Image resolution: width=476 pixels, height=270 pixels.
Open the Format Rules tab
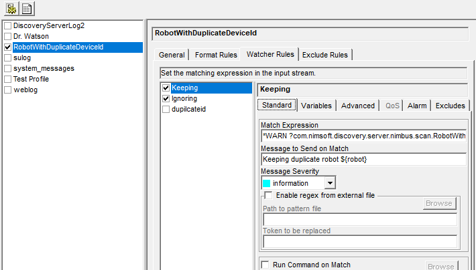tap(216, 55)
